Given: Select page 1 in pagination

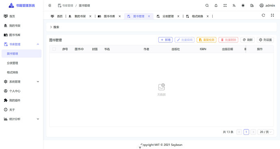Looking at the screenshot, I should 246,132.
